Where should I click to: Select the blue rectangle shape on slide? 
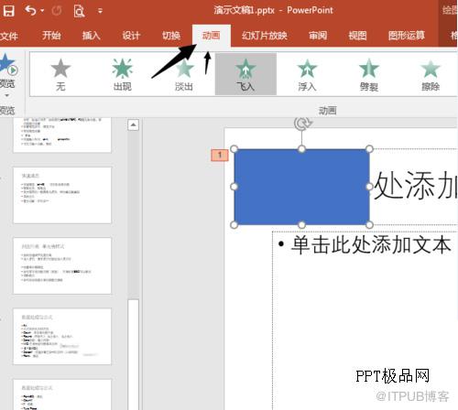[301, 187]
